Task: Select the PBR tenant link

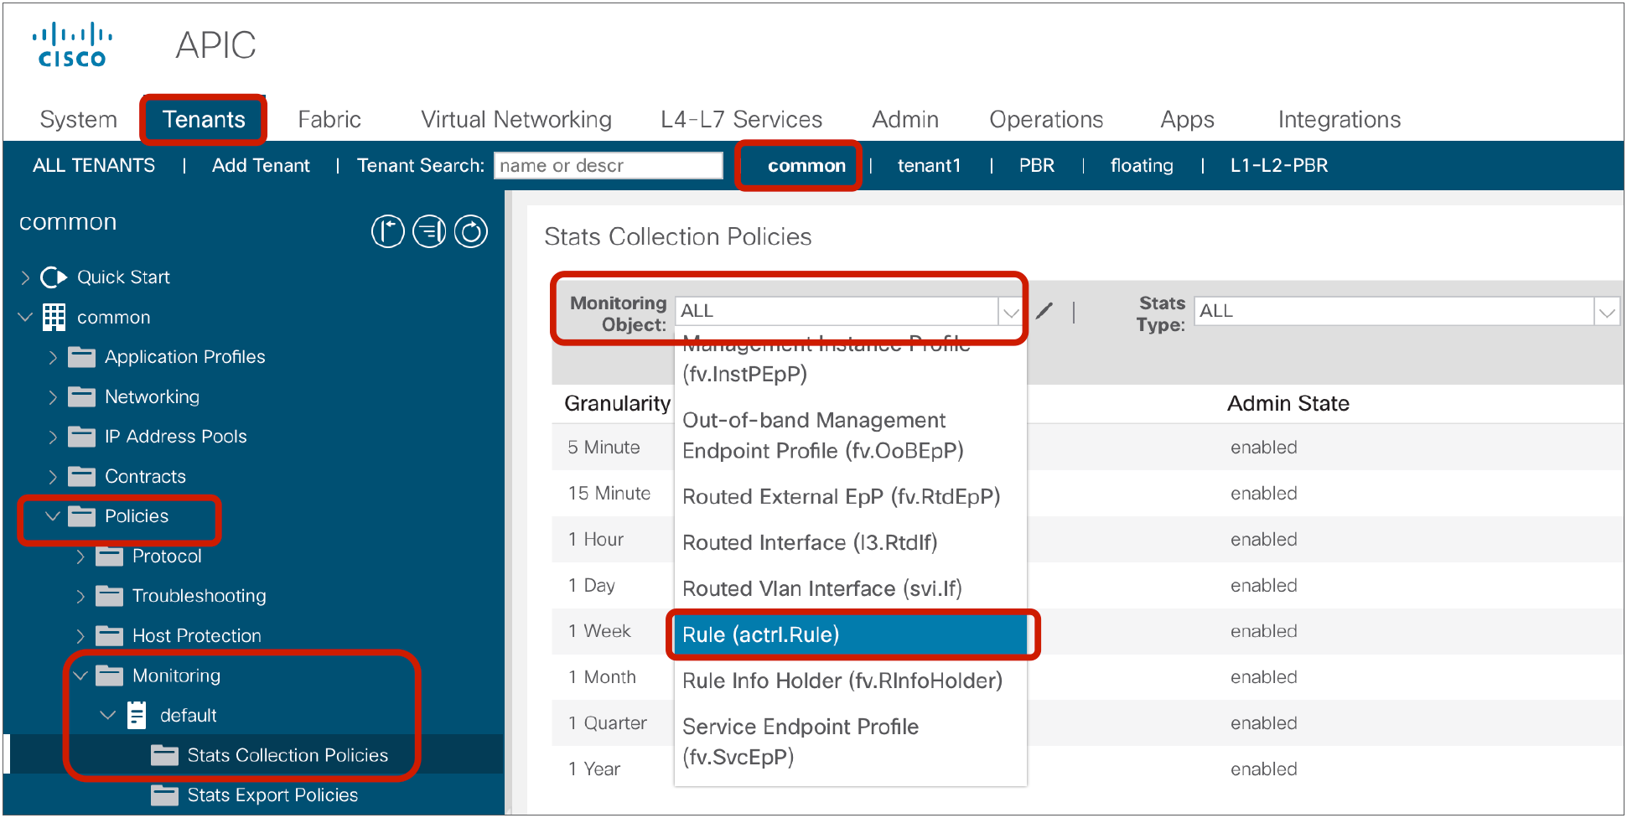Action: pos(1037,166)
